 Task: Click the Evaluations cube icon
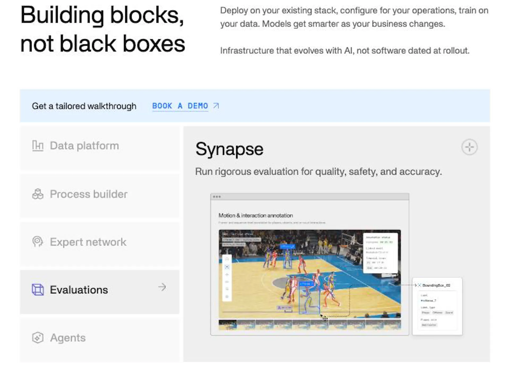pos(38,290)
